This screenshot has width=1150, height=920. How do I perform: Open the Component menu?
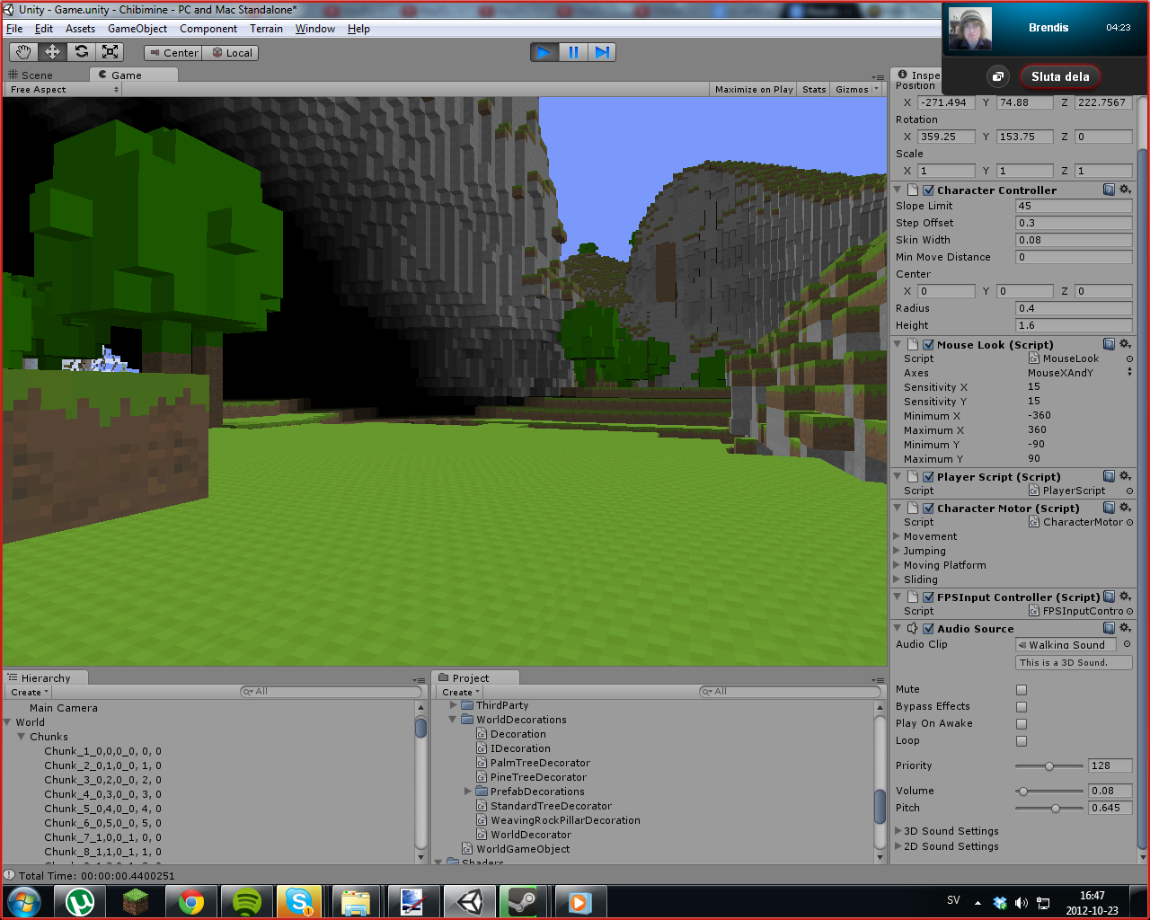tap(208, 29)
